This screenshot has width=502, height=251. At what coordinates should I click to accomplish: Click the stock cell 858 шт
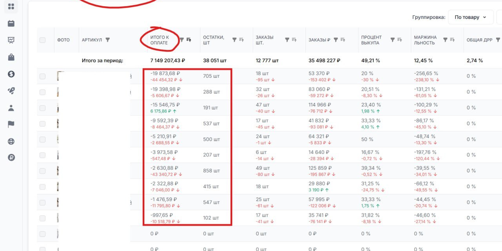(211, 171)
